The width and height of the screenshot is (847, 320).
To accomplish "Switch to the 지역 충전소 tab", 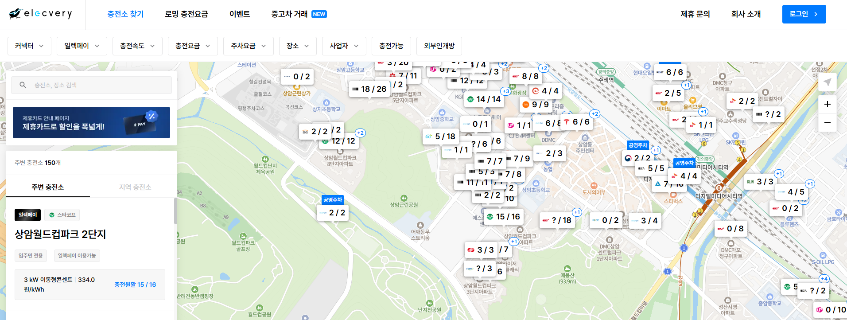I will pyautogui.click(x=135, y=187).
